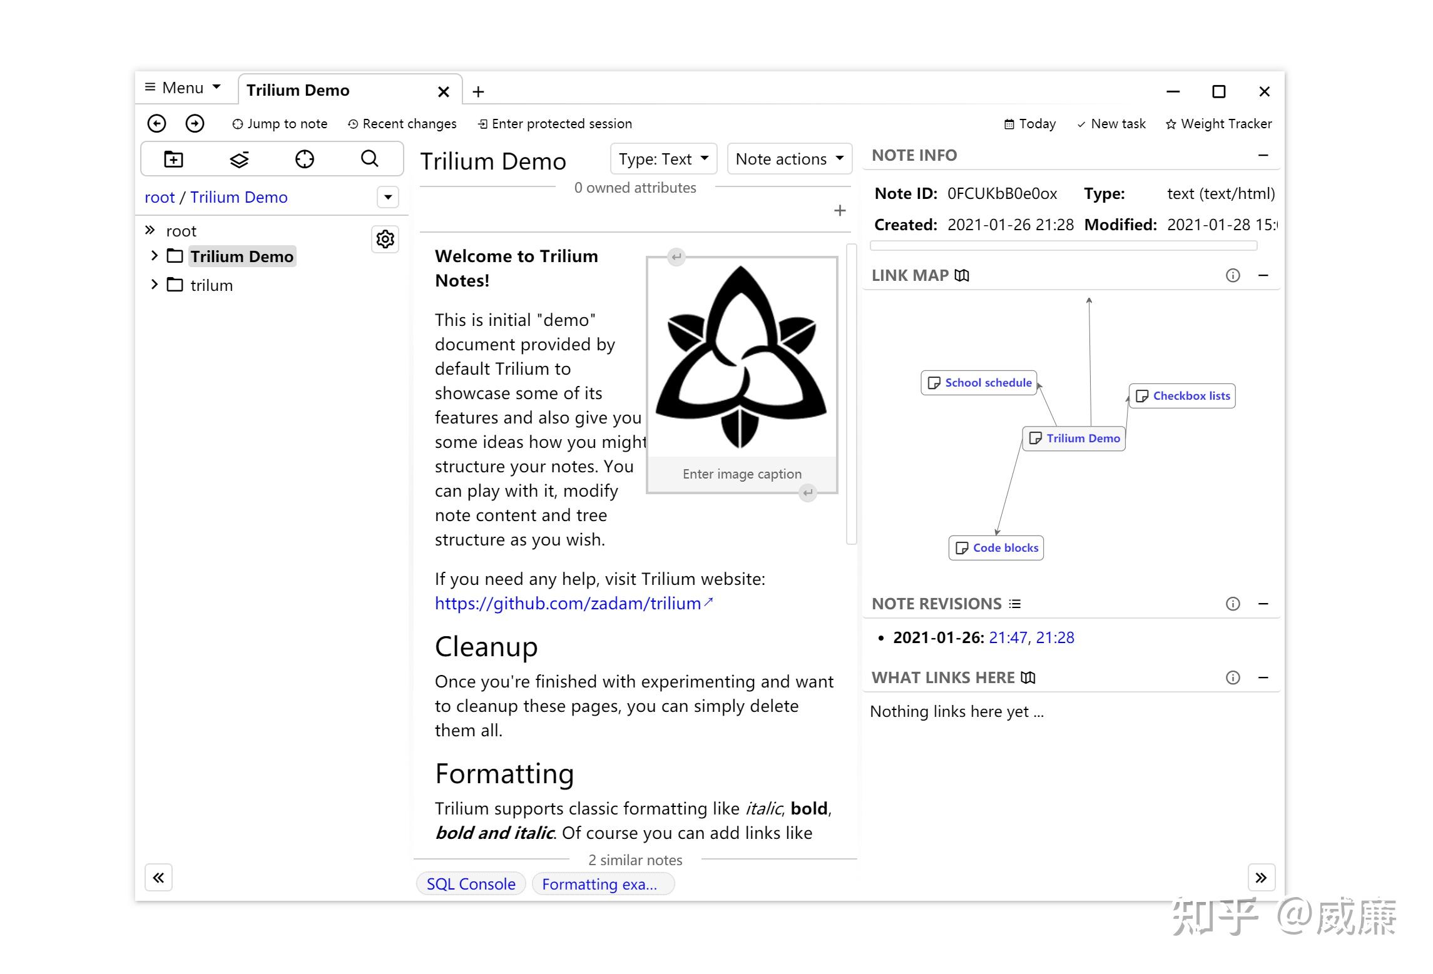Select trilum note in tree
Screen dimensions: 1433x974
click(212, 285)
